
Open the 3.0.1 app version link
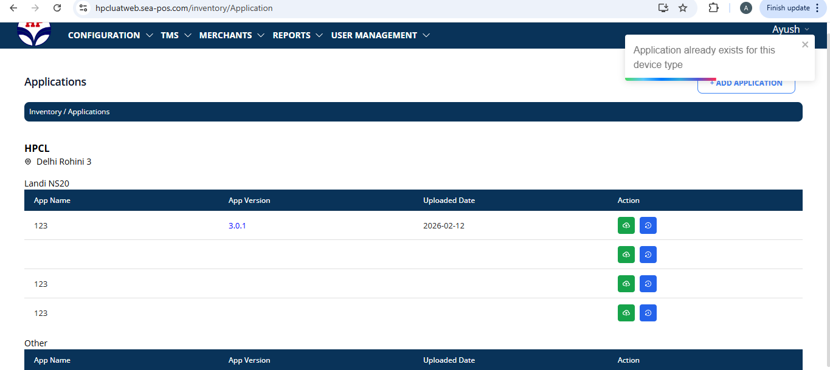click(237, 225)
